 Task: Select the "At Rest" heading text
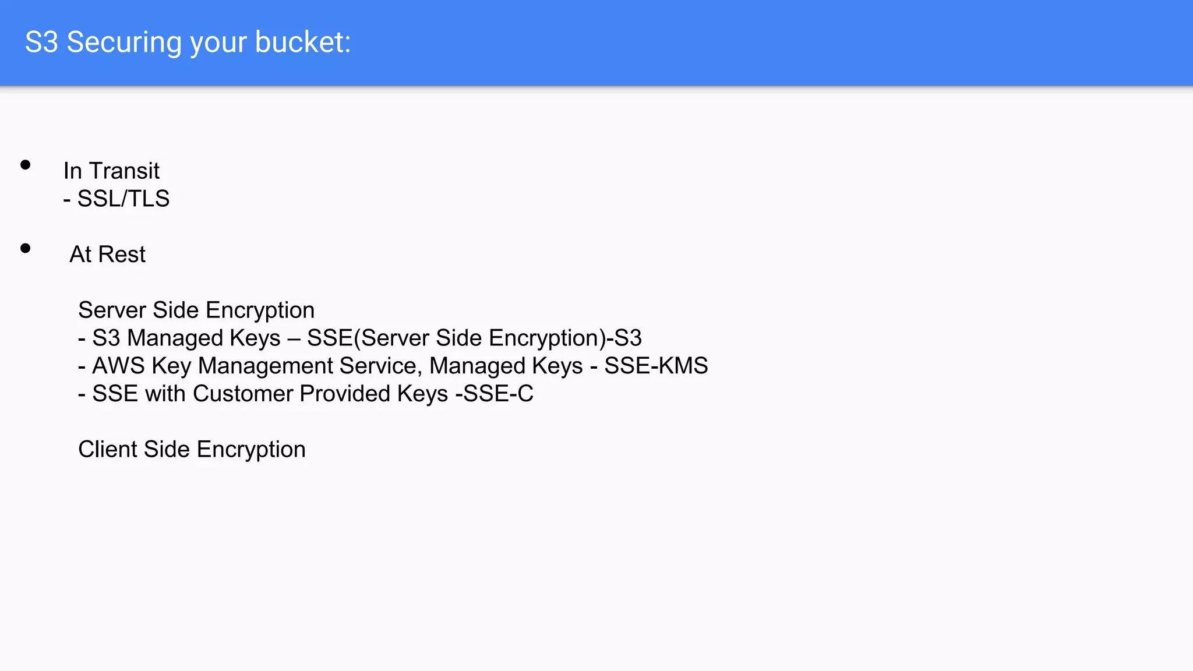point(107,255)
